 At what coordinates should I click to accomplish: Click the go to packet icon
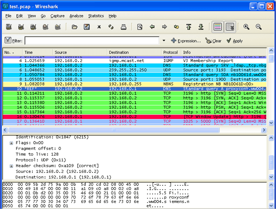176,27
